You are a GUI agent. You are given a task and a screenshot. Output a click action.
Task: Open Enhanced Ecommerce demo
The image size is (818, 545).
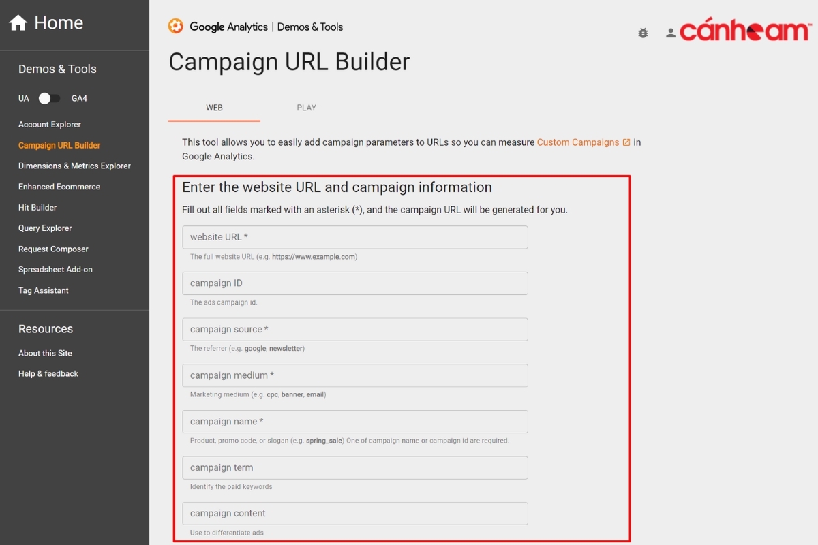click(x=59, y=187)
